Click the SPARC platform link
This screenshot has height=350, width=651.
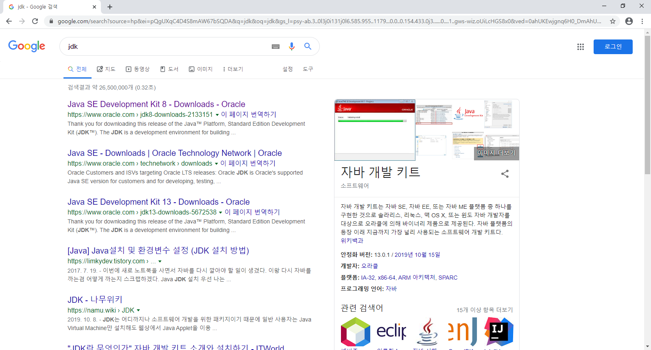448,278
